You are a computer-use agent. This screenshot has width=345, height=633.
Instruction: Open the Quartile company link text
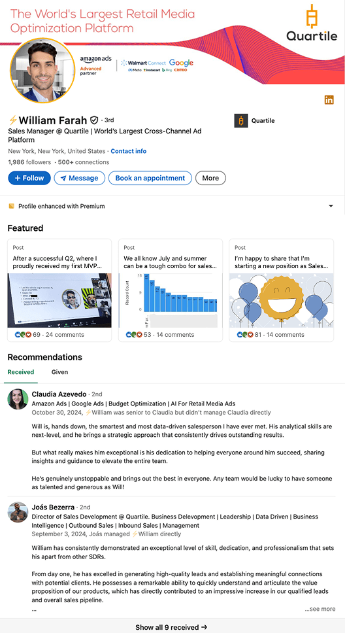(x=263, y=121)
